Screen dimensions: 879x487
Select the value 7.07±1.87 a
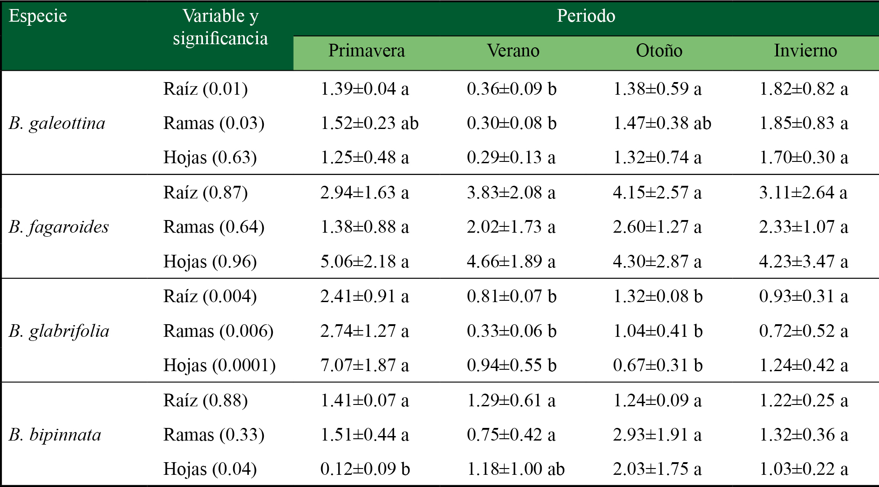pyautogui.click(x=364, y=365)
